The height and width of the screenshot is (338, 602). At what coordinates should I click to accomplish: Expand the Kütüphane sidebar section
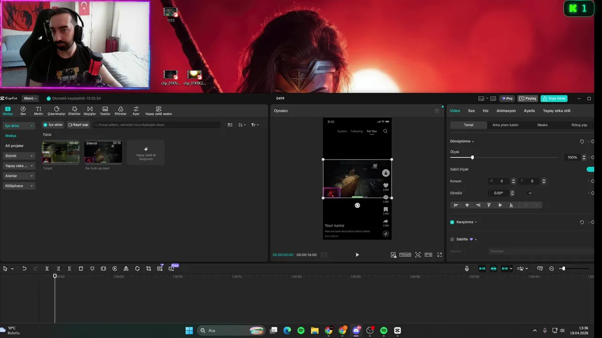point(19,186)
